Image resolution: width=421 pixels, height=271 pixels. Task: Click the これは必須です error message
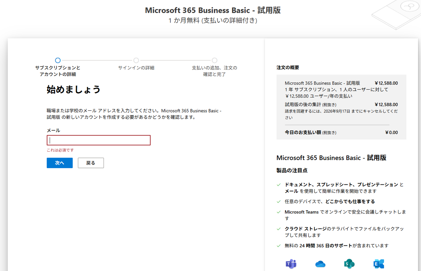tap(60, 150)
